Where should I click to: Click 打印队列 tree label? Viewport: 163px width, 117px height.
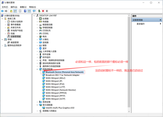pyautogui.click(x=46, y=31)
